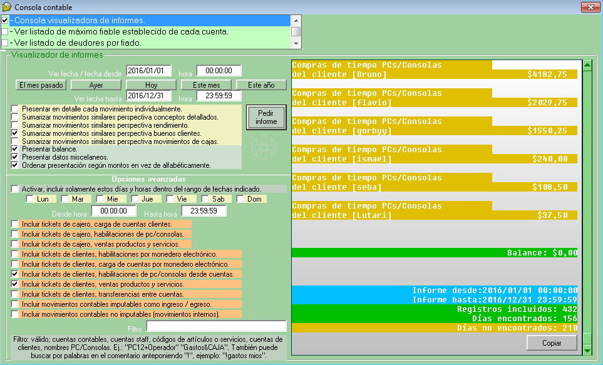Check 'movimientos contables no imputables' option
The height and width of the screenshot is (365, 603).
(14, 314)
